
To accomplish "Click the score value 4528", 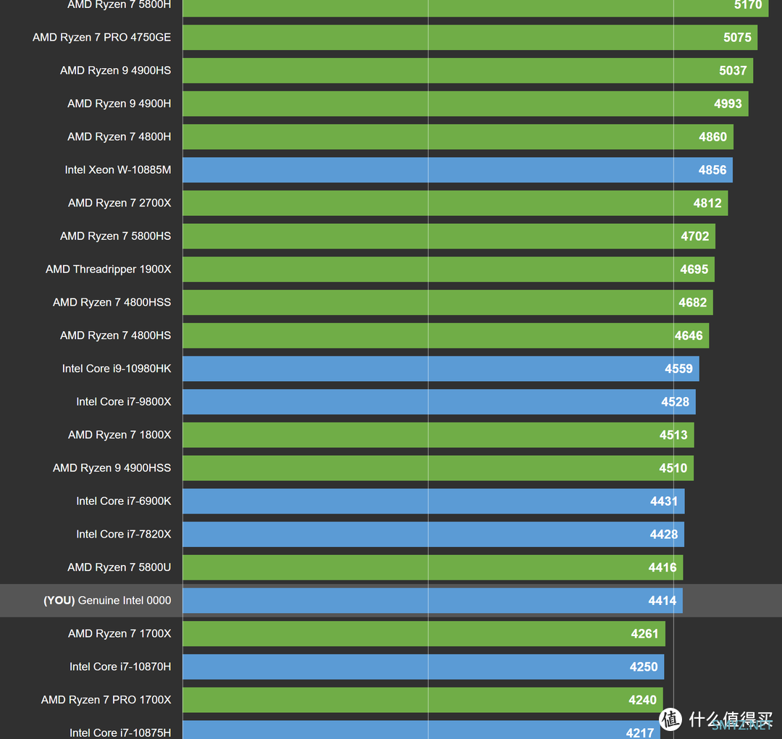I will 675,401.
